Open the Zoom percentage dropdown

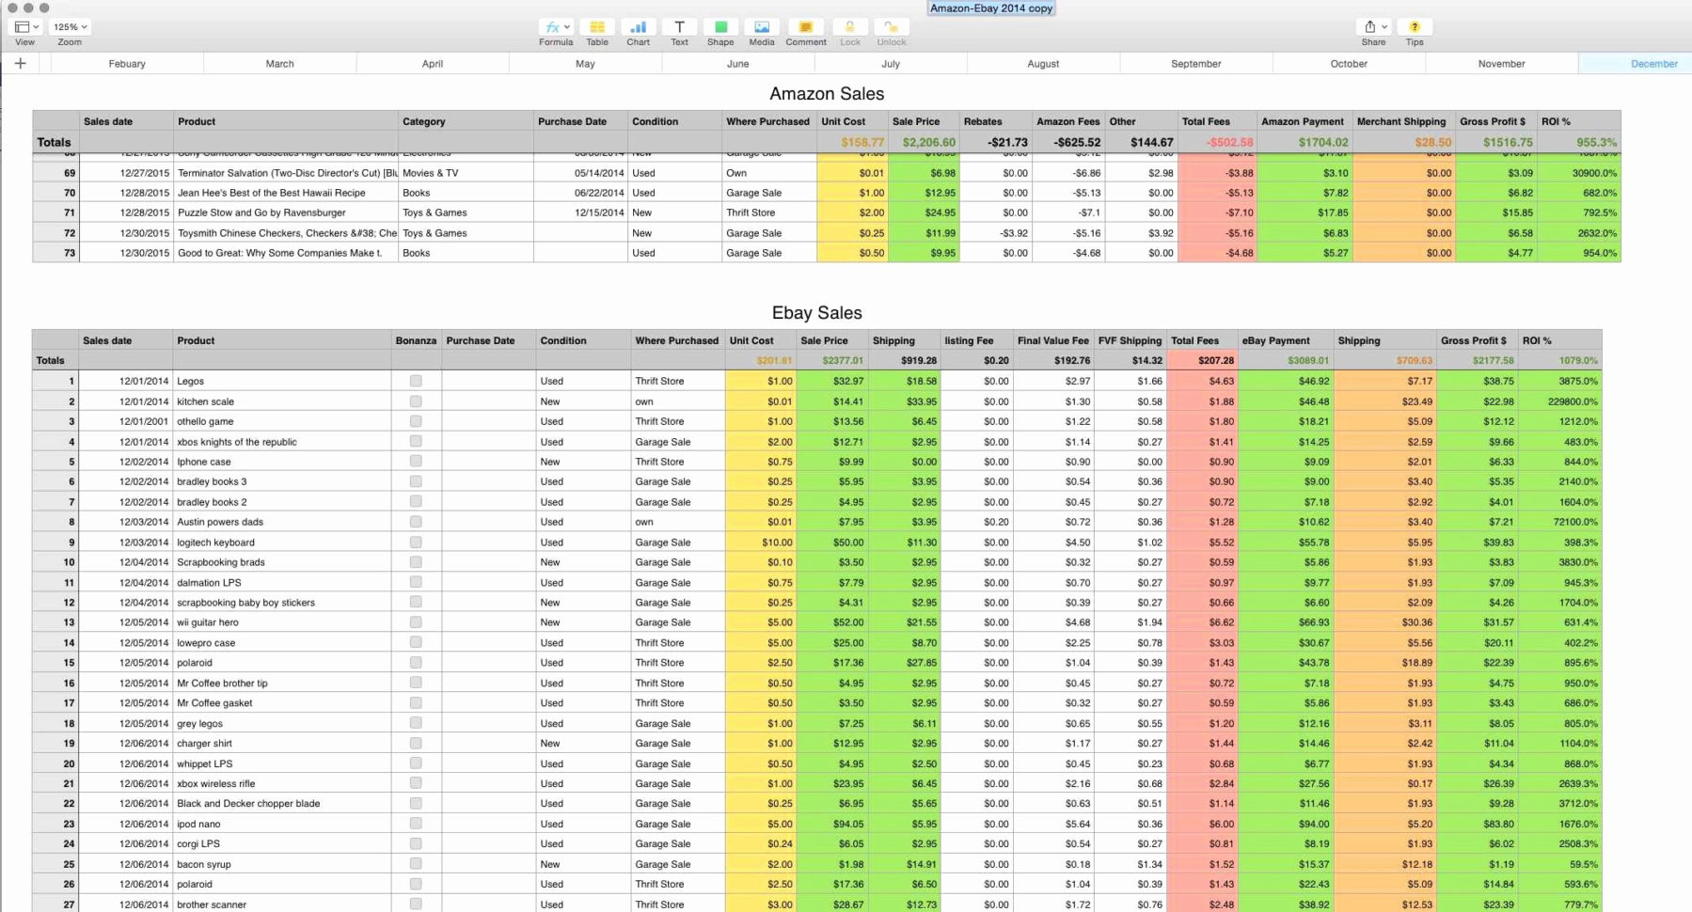click(x=69, y=26)
